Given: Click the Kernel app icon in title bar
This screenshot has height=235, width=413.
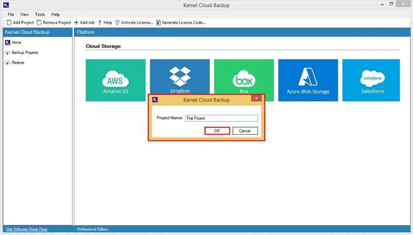Looking at the screenshot, I should pos(6,5).
